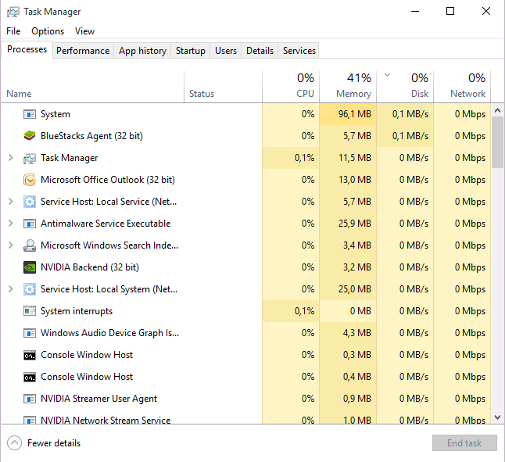Switch to the App history tab
Image resolution: width=505 pixels, height=462 pixels.
click(142, 51)
